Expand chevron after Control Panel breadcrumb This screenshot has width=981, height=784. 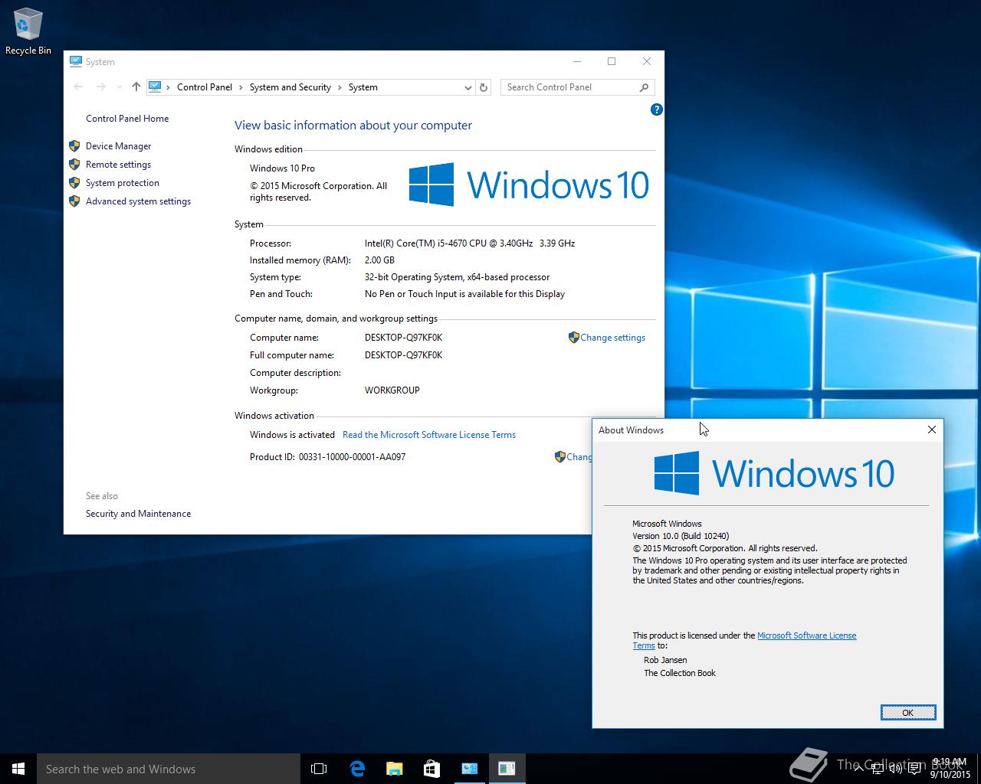click(241, 87)
